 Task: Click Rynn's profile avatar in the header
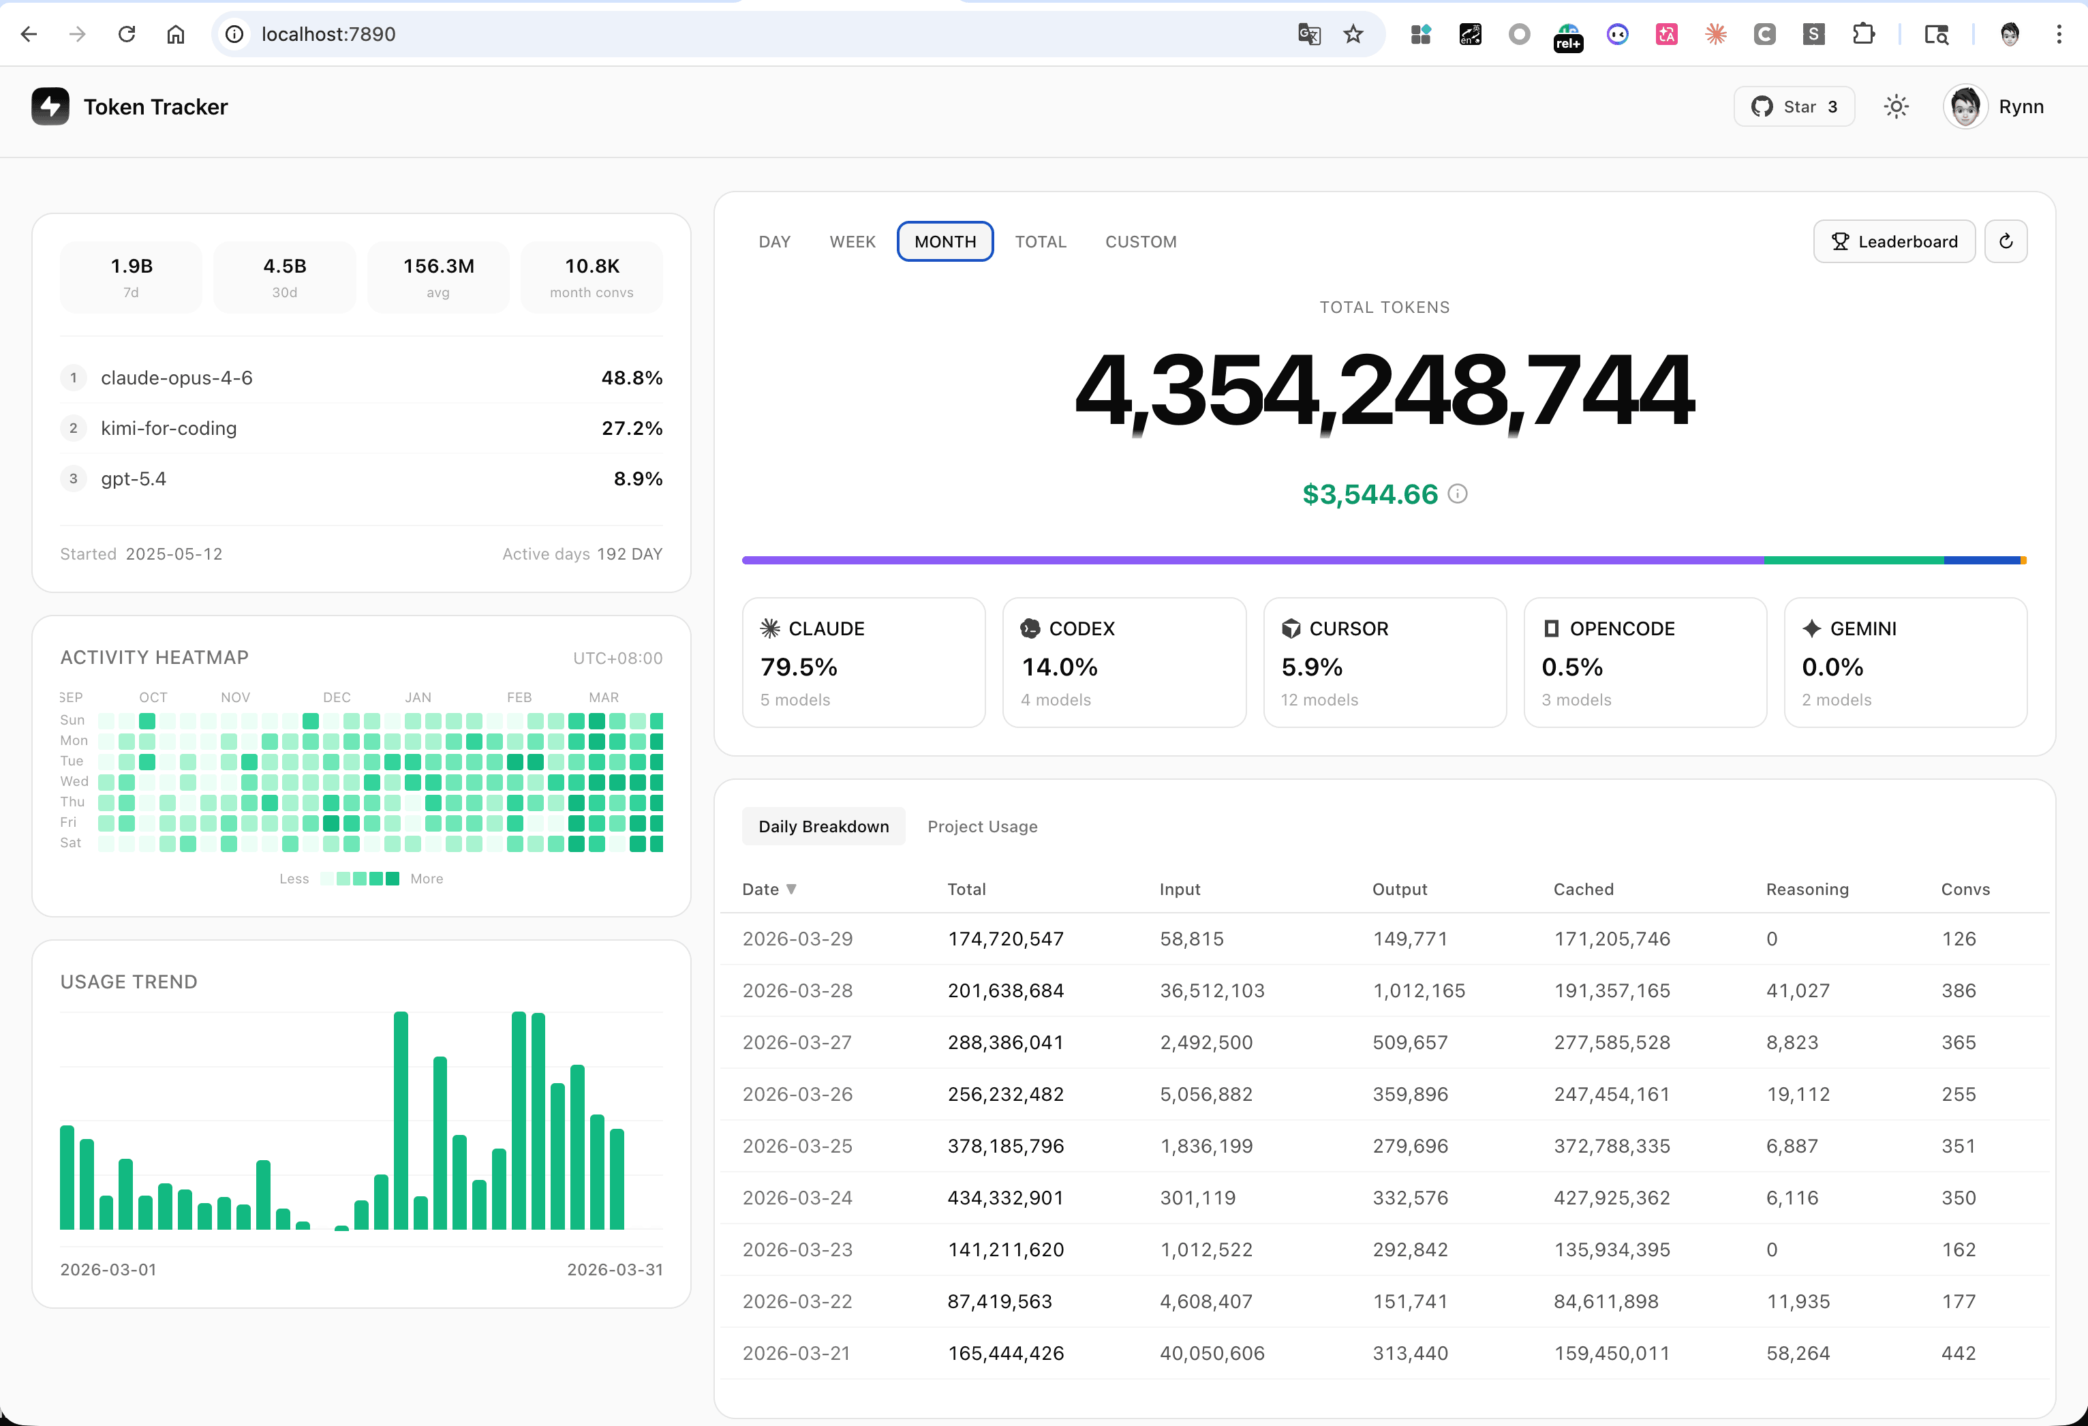pos(1965,107)
